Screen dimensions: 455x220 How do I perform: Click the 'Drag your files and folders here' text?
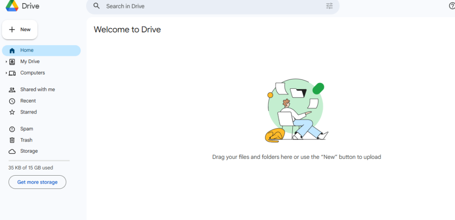(296, 157)
